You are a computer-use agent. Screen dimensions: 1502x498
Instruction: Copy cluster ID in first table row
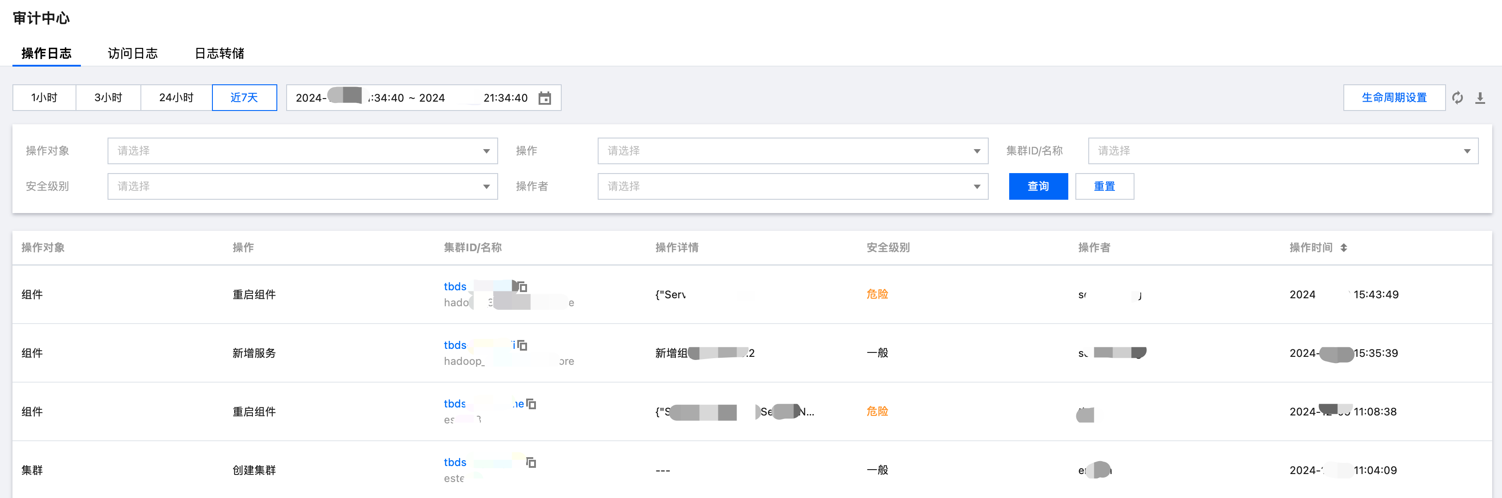tap(523, 287)
